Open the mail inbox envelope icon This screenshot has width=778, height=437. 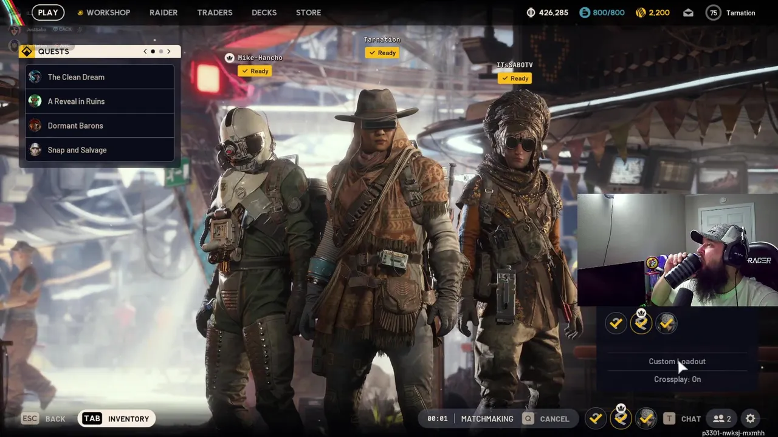tap(688, 13)
